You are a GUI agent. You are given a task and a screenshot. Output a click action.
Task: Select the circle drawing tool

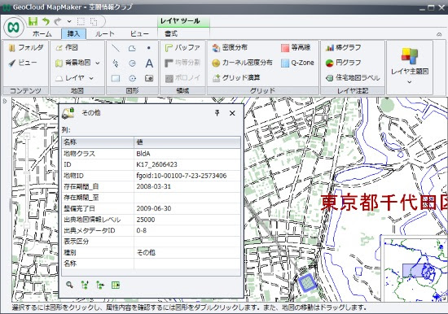[x=132, y=63]
